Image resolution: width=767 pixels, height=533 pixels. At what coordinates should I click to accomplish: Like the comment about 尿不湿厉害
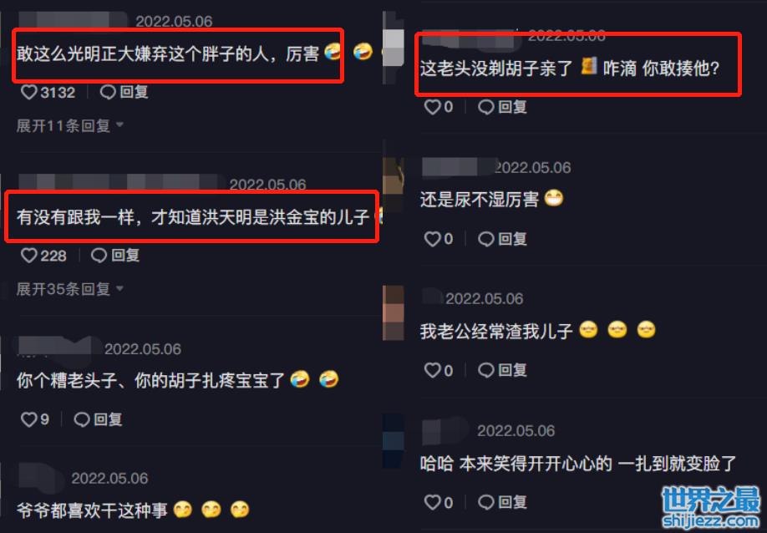[433, 239]
